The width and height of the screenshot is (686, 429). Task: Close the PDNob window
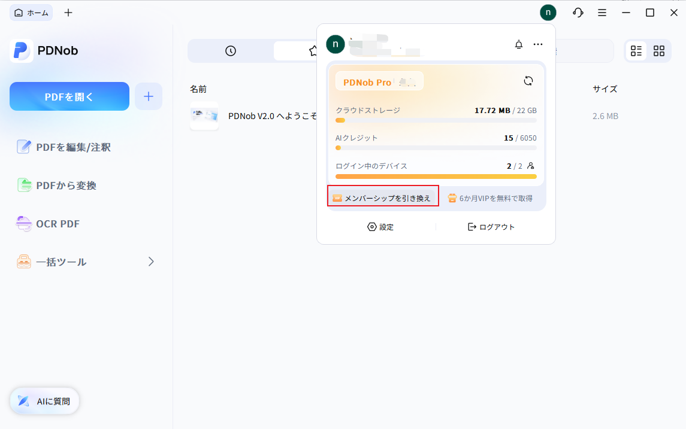coord(674,13)
